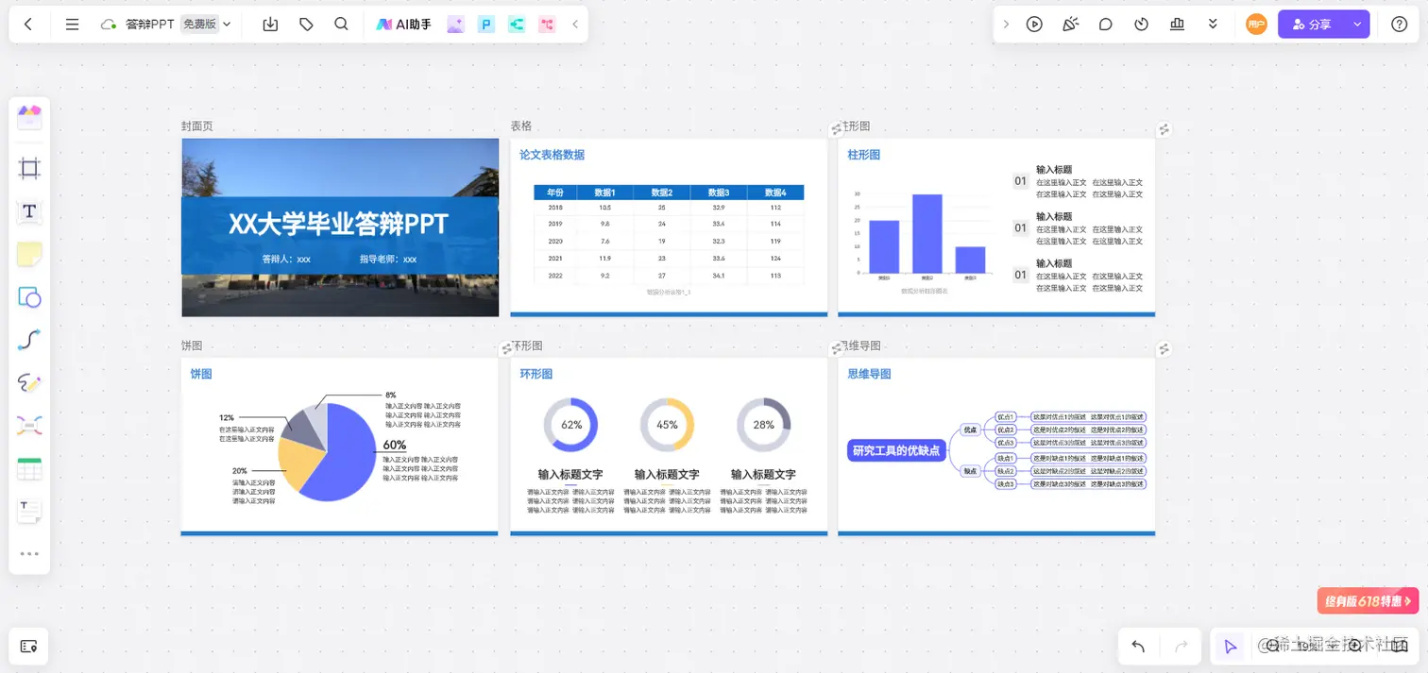This screenshot has width=1428, height=673.
Task: Collapse the right toolbar with chevron
Action: click(x=1006, y=25)
